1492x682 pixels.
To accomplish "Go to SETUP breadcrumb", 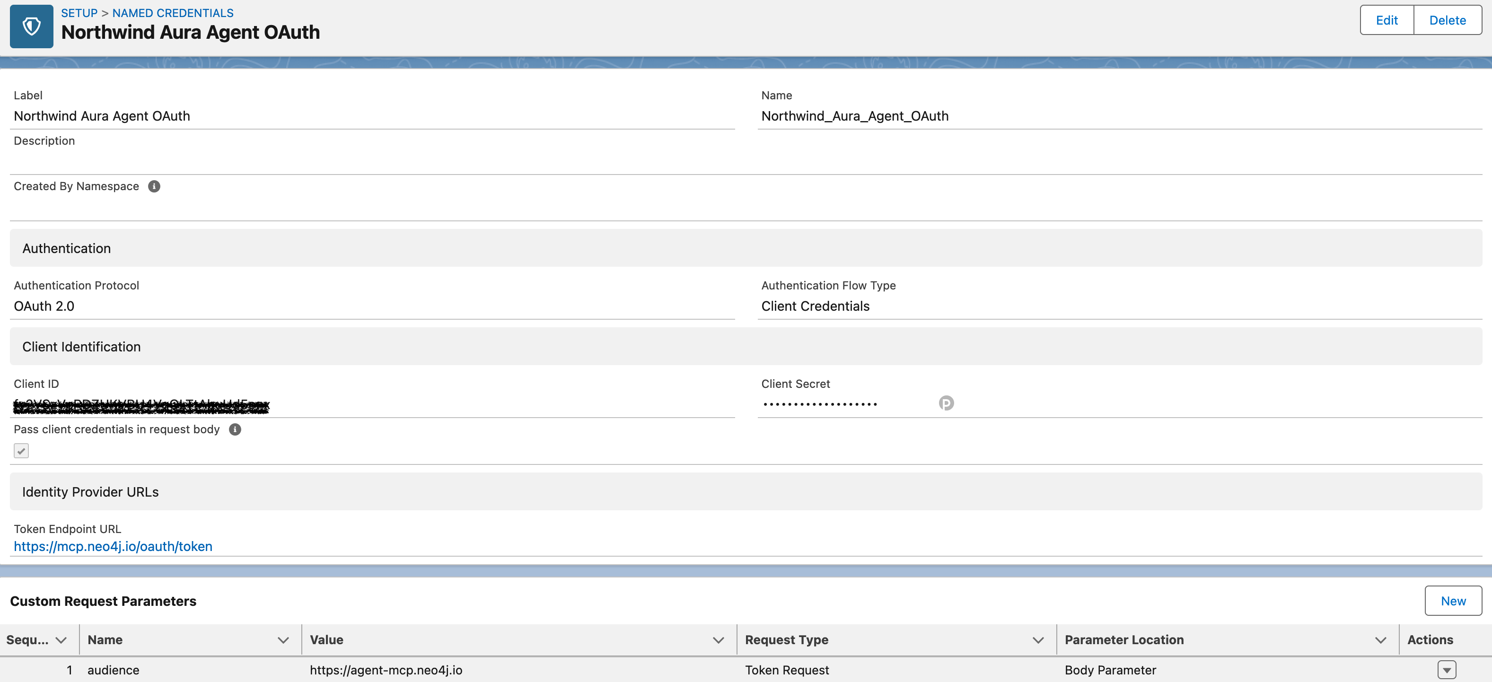I will click(79, 13).
